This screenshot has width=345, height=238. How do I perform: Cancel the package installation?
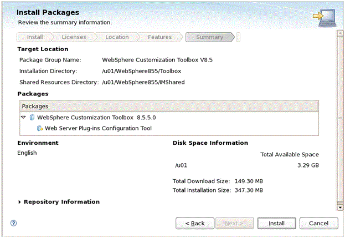coord(318,223)
